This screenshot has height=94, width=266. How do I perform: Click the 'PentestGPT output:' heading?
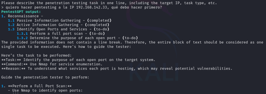coord(21,12)
